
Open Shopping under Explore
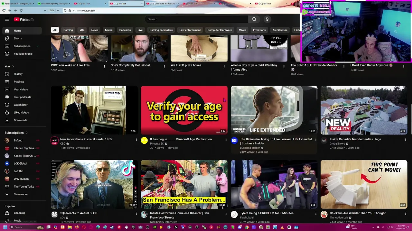tap(22, 213)
